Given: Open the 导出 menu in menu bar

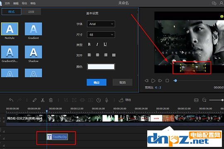Looking at the screenshot, I should 24,3.
